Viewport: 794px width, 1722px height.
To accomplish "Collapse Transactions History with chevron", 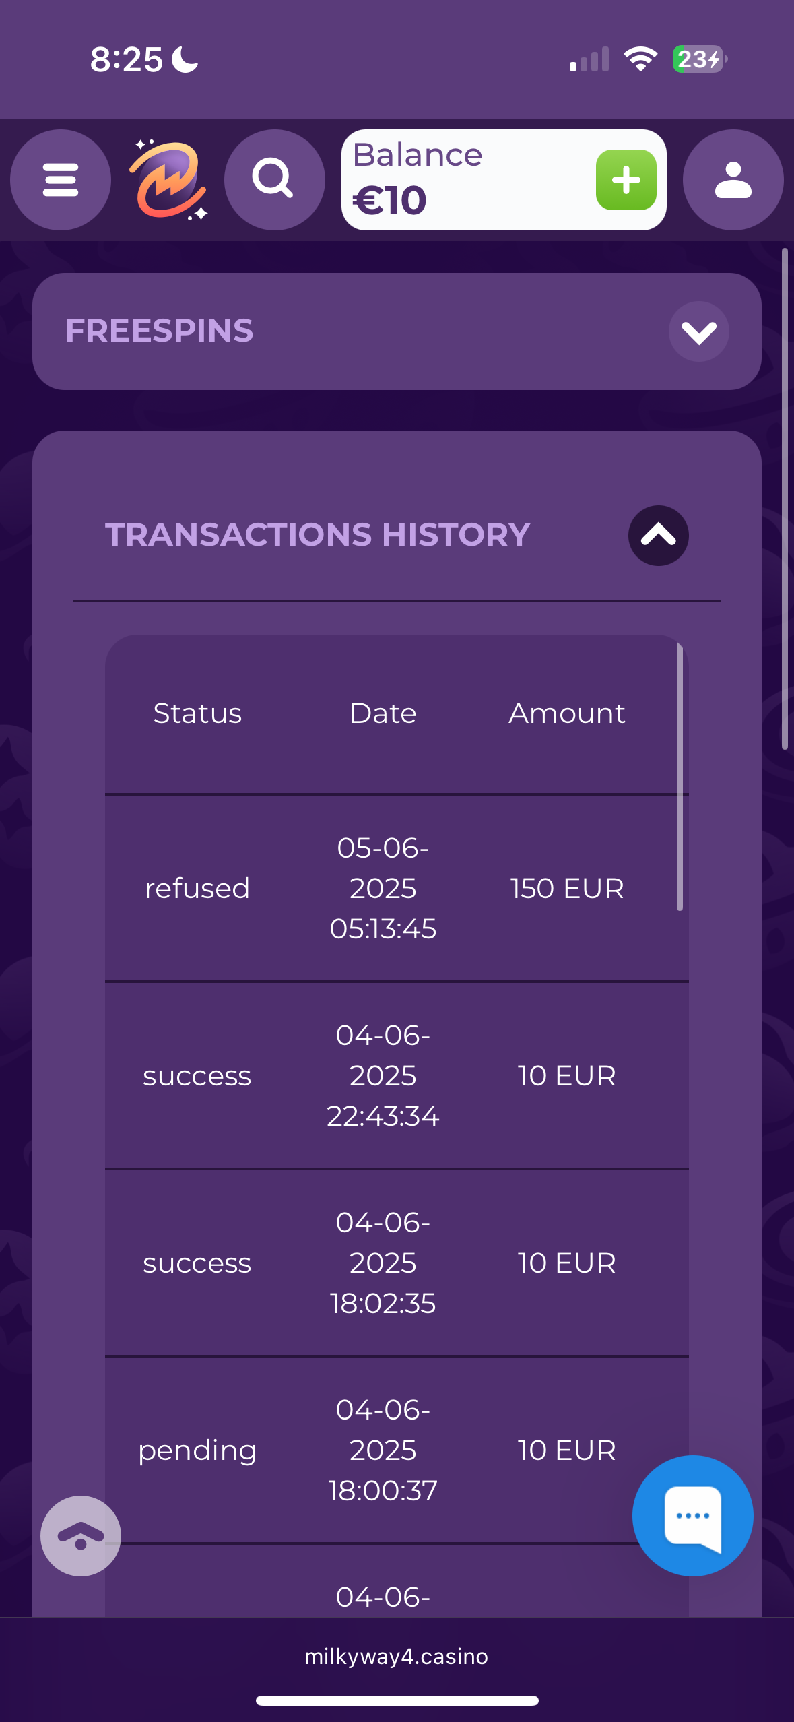I will tap(658, 536).
